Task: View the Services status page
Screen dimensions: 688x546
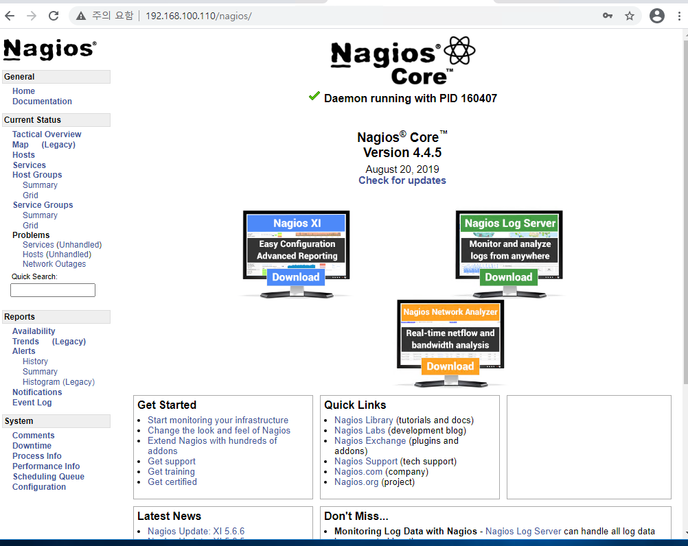Action: [30, 165]
